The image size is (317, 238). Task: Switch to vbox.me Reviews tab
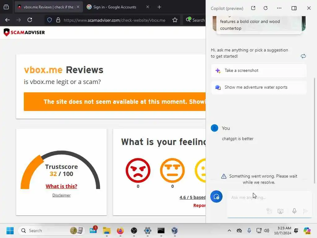point(49,7)
